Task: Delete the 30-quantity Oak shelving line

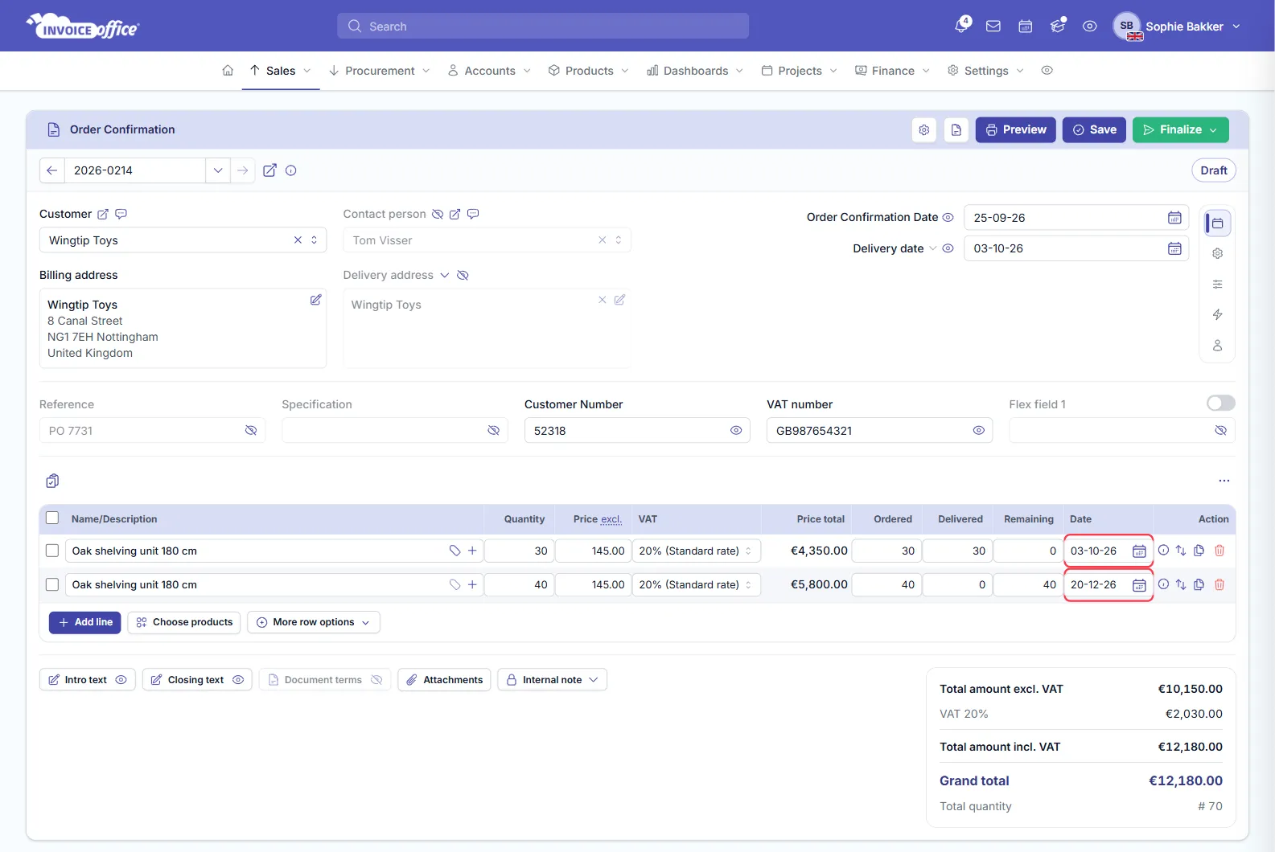Action: 1219,551
